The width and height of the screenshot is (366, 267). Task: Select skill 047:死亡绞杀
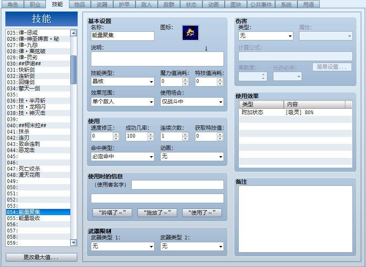pyautogui.click(x=38, y=169)
